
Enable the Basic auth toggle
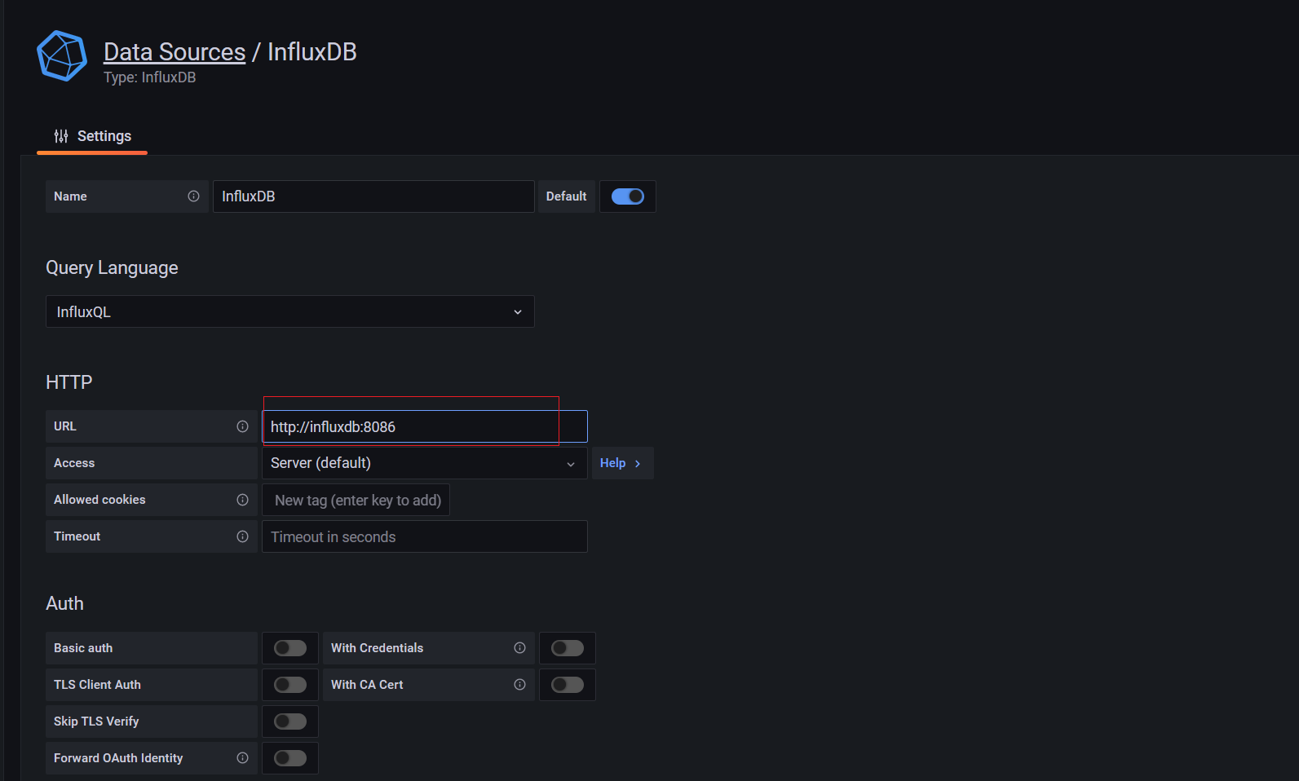tap(290, 648)
